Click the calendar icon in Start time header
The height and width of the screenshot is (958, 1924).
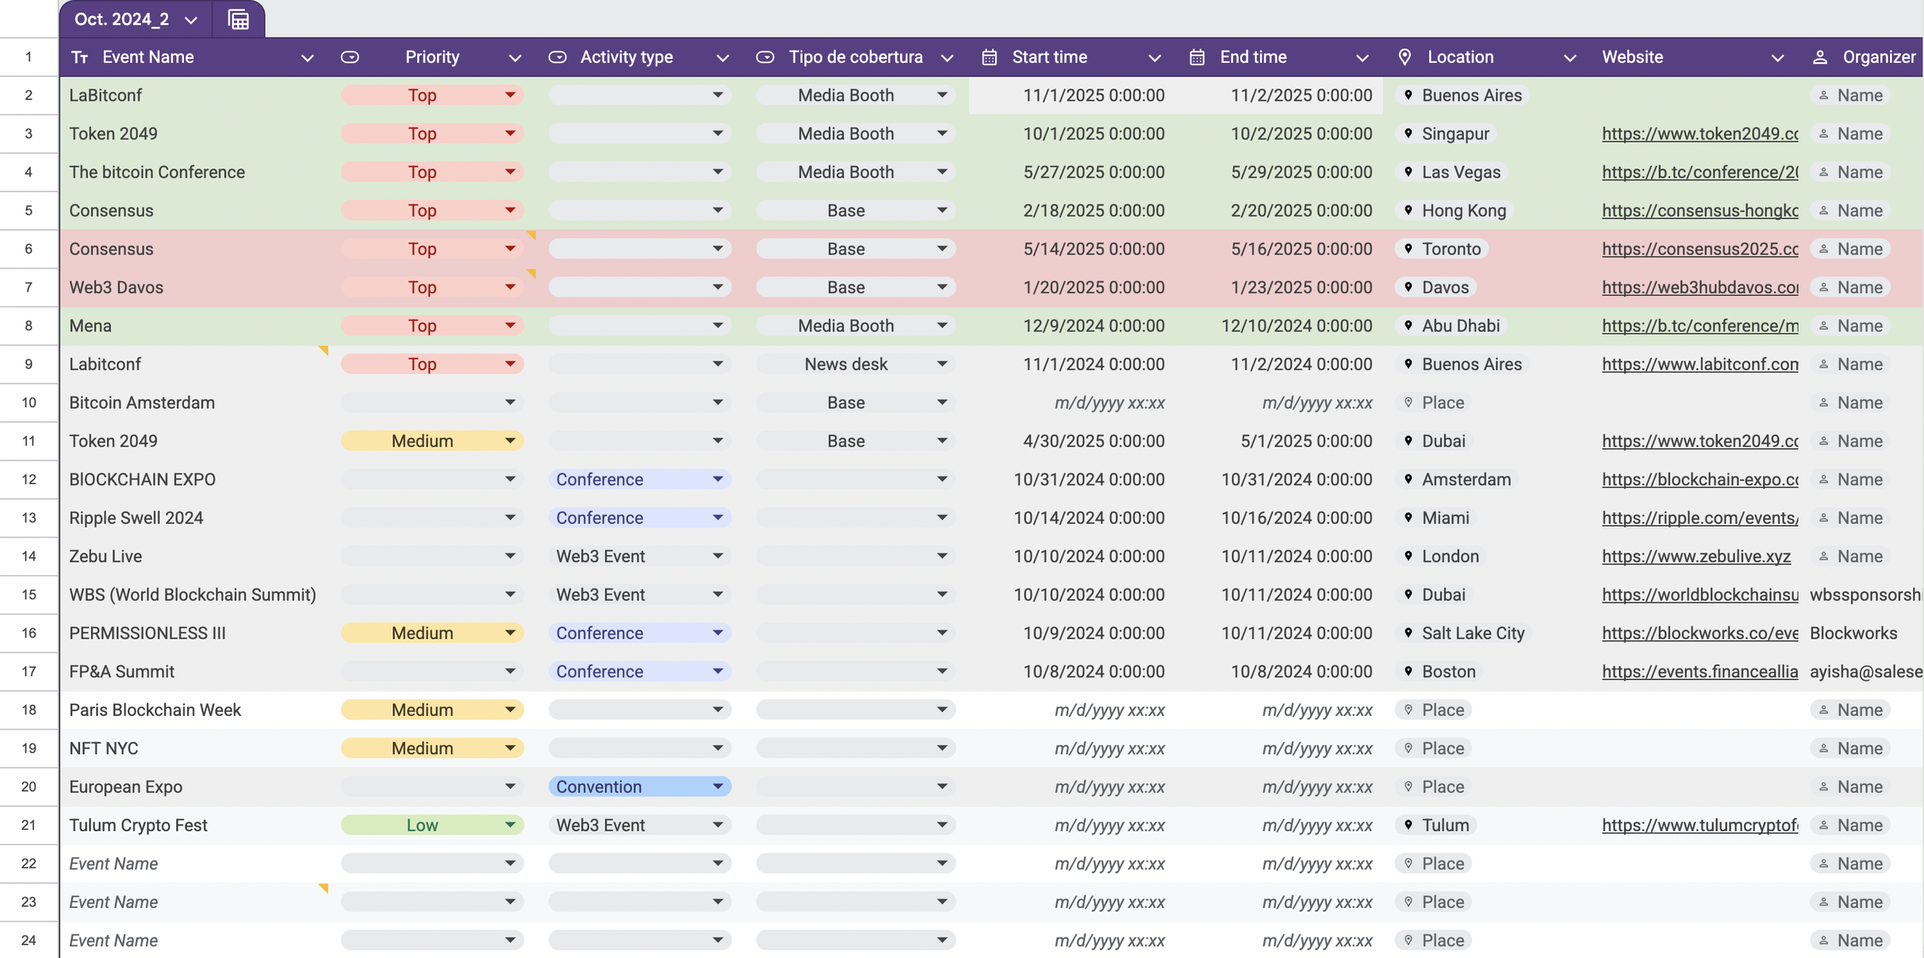(x=990, y=58)
